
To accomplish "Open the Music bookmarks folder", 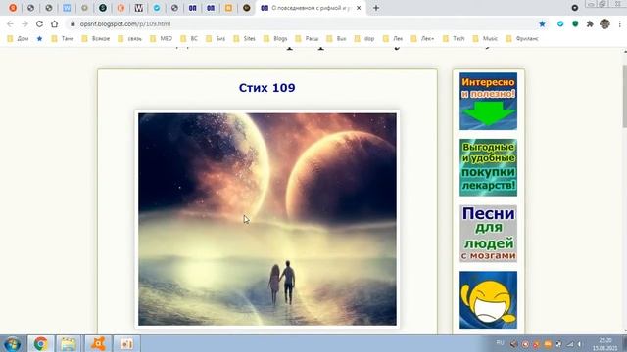I will [x=485, y=39].
